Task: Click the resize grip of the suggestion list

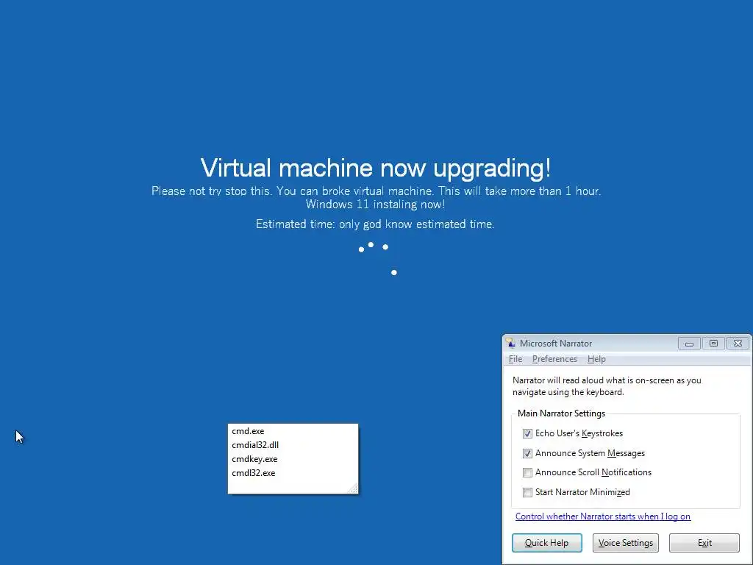Action: coord(354,488)
